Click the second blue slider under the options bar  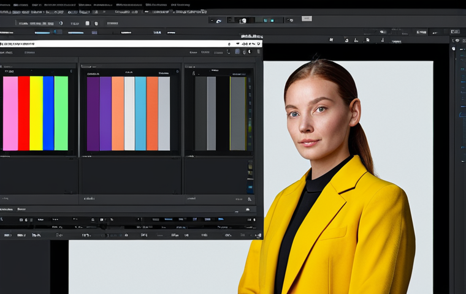[76, 32]
